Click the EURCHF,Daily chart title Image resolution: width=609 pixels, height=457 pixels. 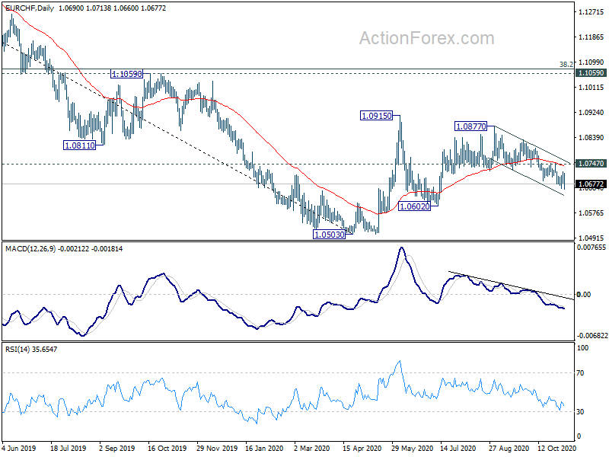[x=30, y=8]
